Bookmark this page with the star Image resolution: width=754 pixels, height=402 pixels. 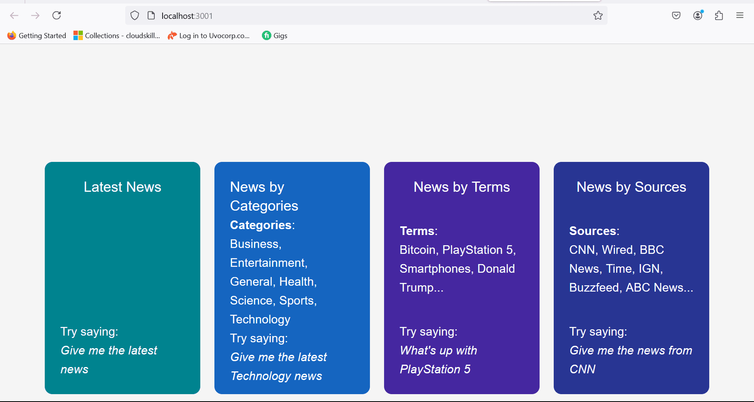click(598, 16)
